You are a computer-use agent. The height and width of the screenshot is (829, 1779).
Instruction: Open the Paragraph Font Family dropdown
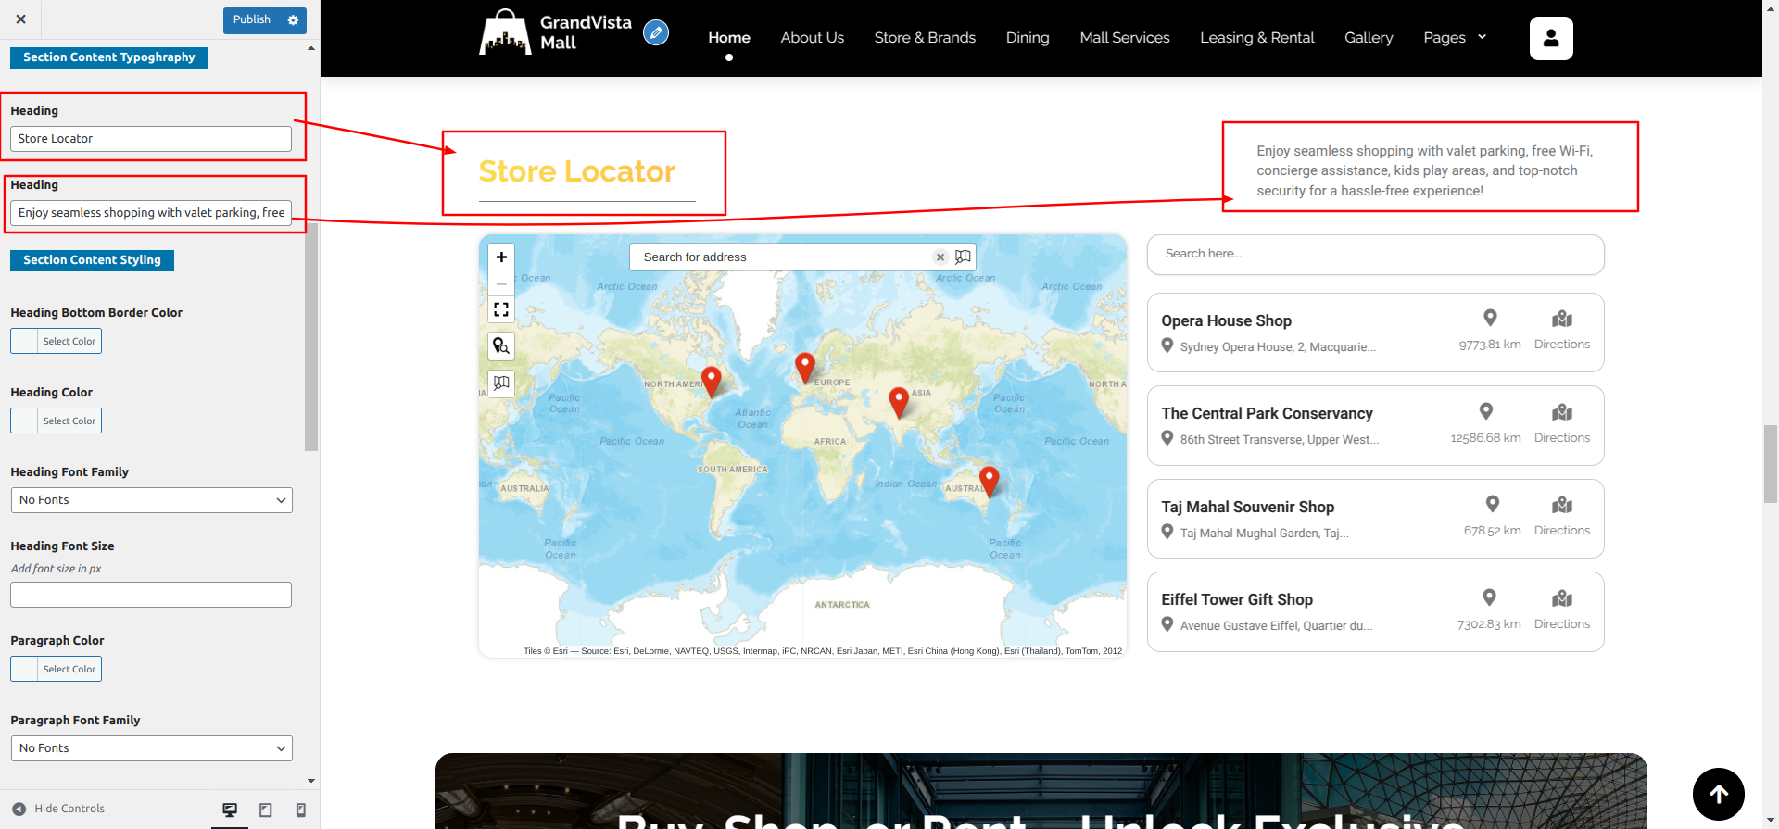(x=151, y=748)
